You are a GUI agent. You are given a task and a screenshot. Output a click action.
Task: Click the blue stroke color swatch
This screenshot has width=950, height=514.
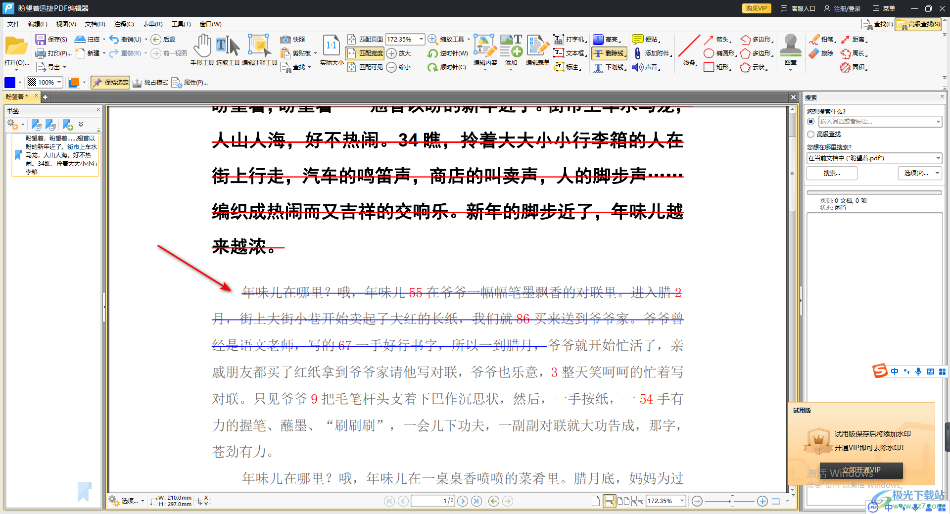click(x=10, y=83)
